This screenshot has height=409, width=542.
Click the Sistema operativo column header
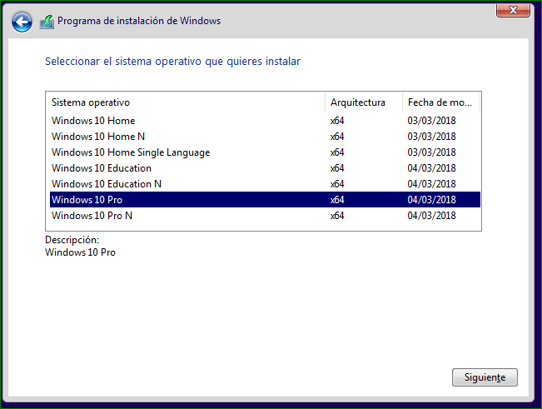(x=186, y=102)
